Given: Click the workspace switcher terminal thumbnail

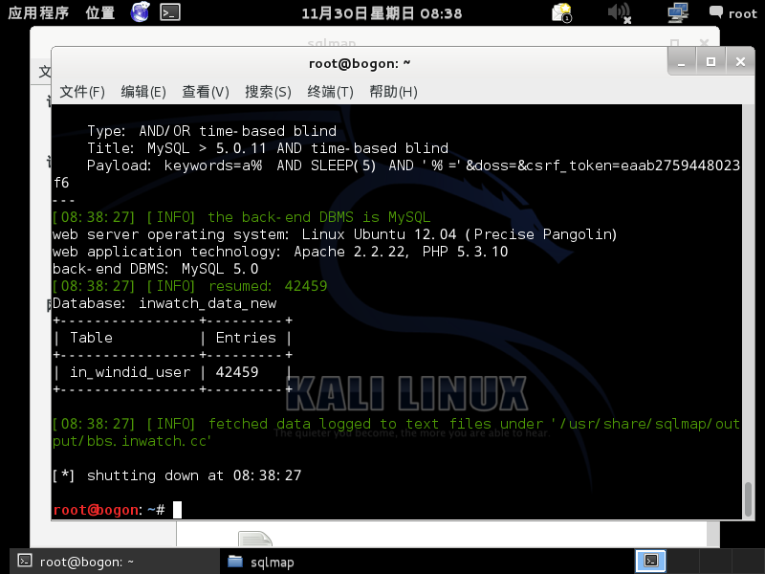Looking at the screenshot, I should point(651,561).
